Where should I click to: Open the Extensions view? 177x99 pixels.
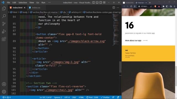click(x=4, y=39)
